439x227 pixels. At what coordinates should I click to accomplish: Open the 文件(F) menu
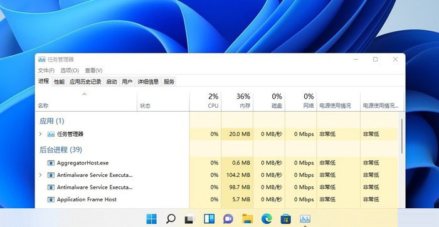pyautogui.click(x=46, y=70)
